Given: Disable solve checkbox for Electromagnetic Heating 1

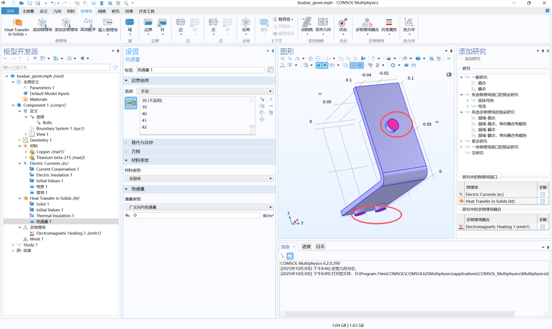Looking at the screenshot, I should [543, 227].
